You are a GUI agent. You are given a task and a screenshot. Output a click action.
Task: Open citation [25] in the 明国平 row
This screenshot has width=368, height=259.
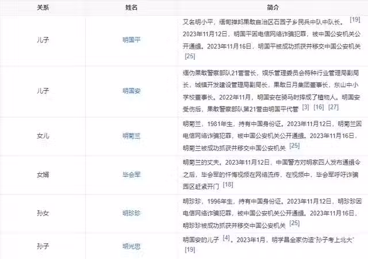(x=190, y=56)
